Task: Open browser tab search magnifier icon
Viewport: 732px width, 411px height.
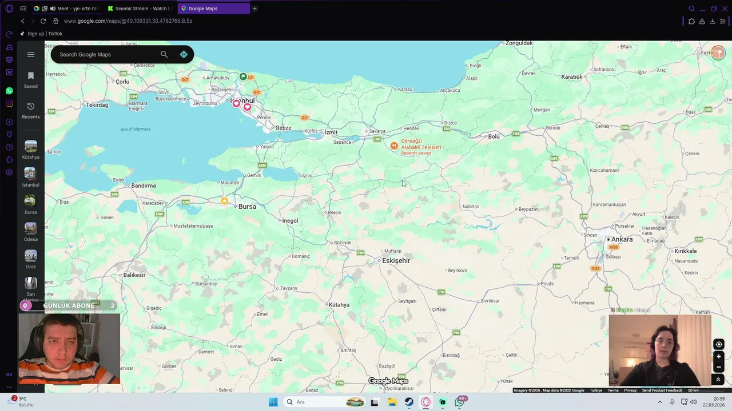Action: 691,9
